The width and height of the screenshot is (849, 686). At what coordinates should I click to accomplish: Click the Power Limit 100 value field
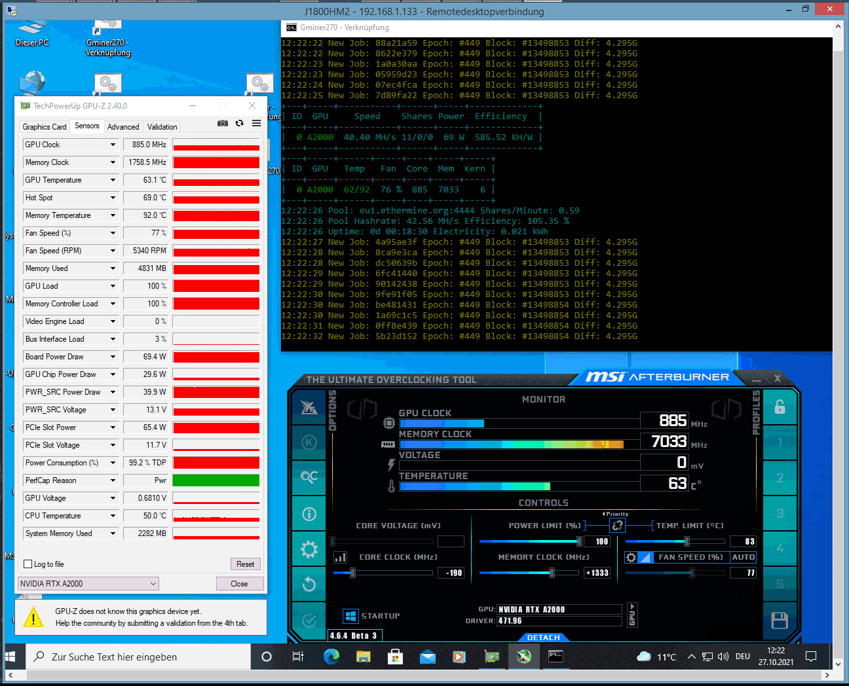click(x=597, y=541)
